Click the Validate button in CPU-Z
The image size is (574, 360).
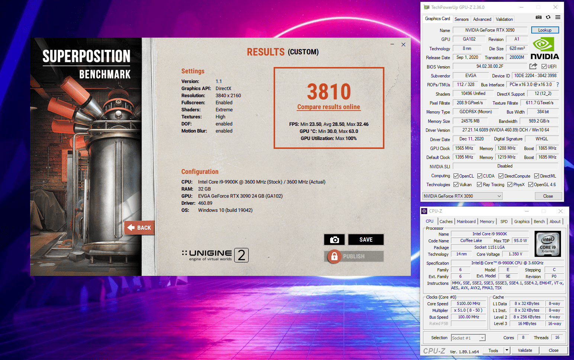pos(525,350)
